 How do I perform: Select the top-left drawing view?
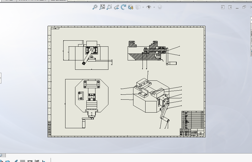(x=88, y=55)
